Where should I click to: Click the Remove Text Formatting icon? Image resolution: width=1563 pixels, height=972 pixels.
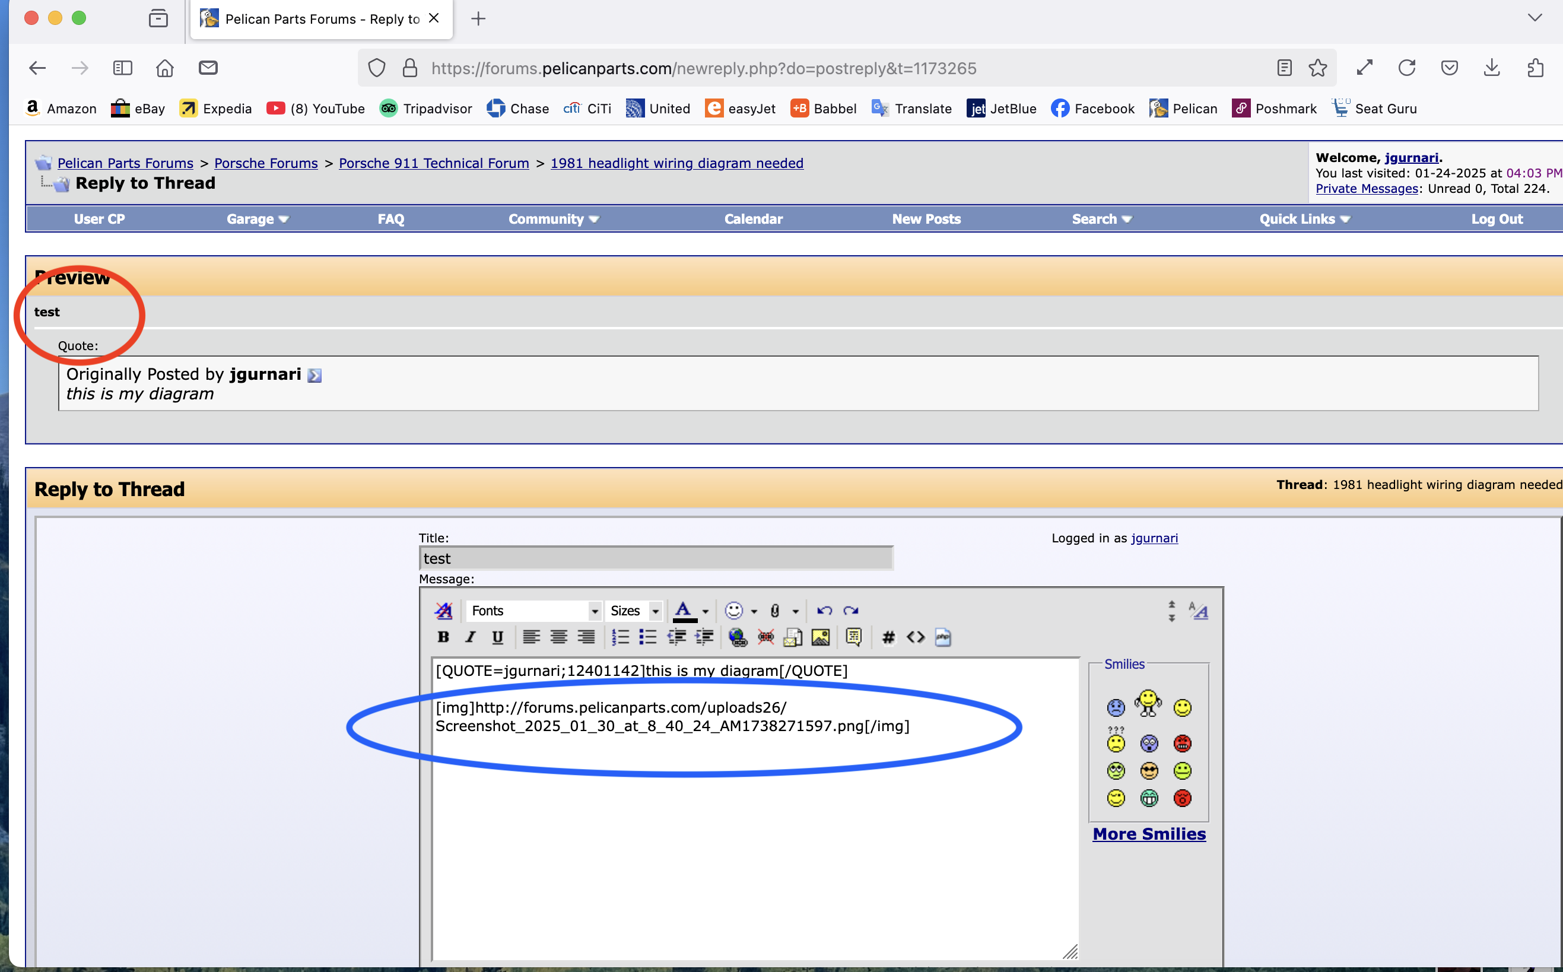pos(443,610)
